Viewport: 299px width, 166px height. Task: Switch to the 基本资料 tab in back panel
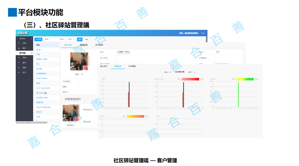pyautogui.click(x=68, y=45)
